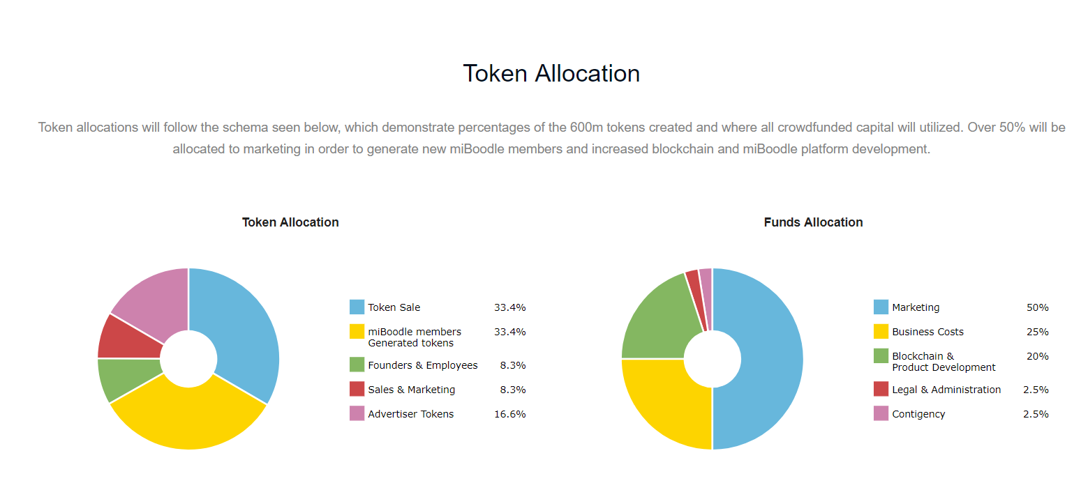Click the red Legal & Administration swatch

pyautogui.click(x=881, y=390)
